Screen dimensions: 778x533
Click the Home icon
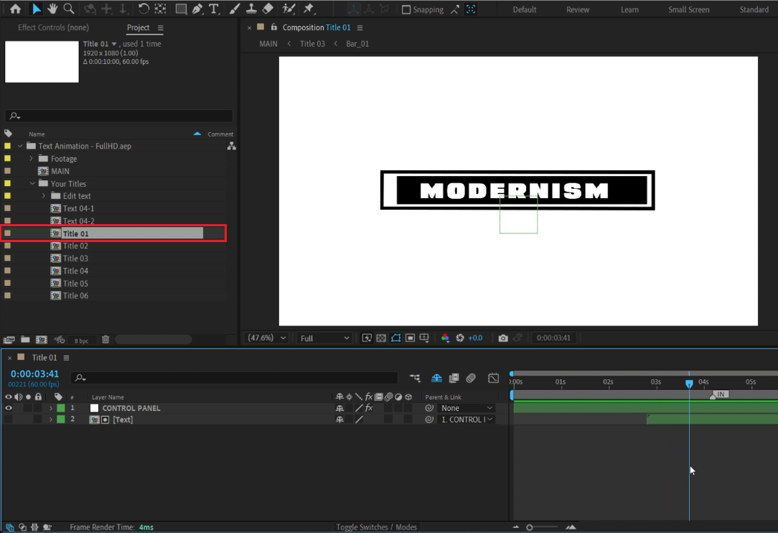pos(15,9)
